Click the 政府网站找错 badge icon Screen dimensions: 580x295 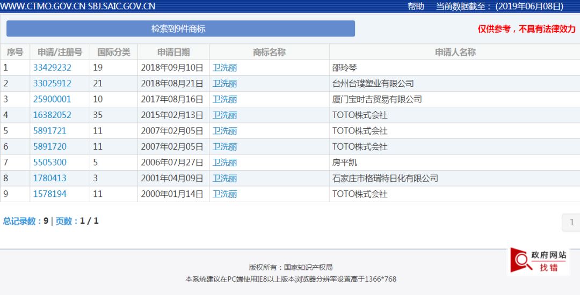(x=538, y=260)
